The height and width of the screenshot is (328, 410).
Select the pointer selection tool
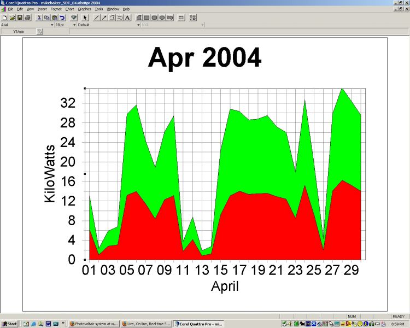pyautogui.click(x=85, y=18)
